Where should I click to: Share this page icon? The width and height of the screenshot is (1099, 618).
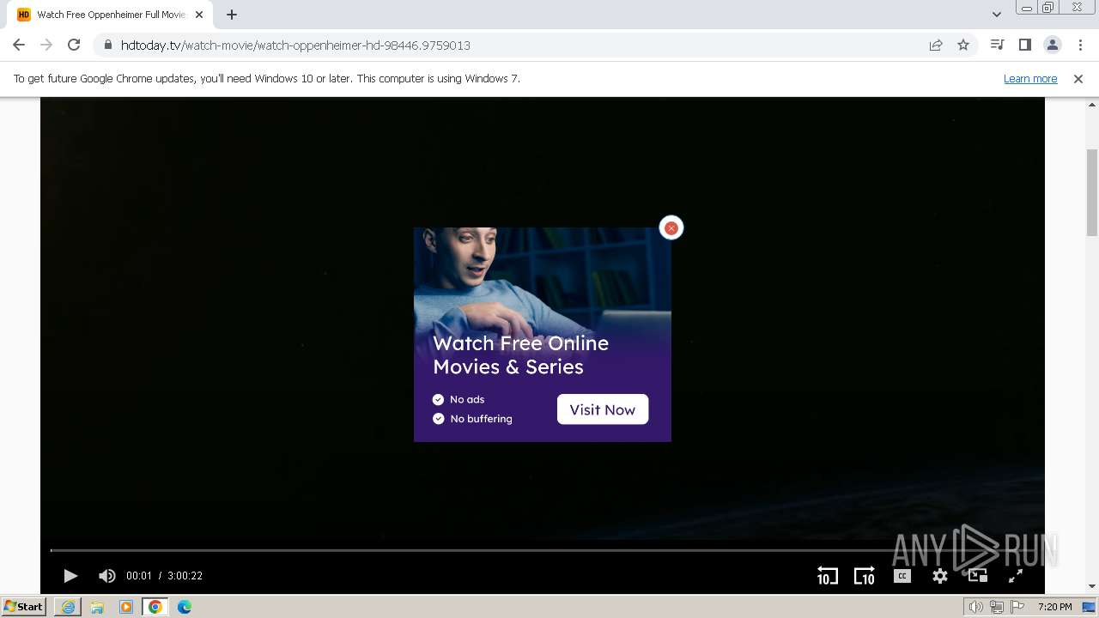click(936, 45)
